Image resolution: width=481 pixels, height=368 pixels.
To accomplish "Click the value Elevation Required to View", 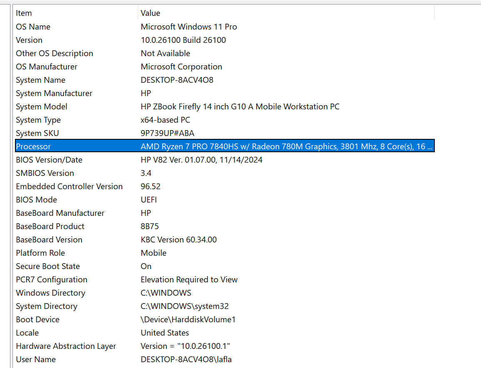I will (x=189, y=280).
